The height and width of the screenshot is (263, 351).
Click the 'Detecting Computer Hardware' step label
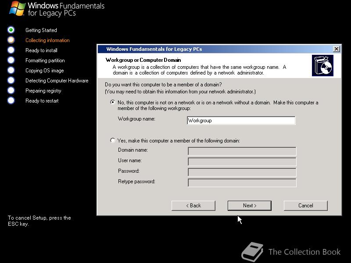click(x=57, y=81)
